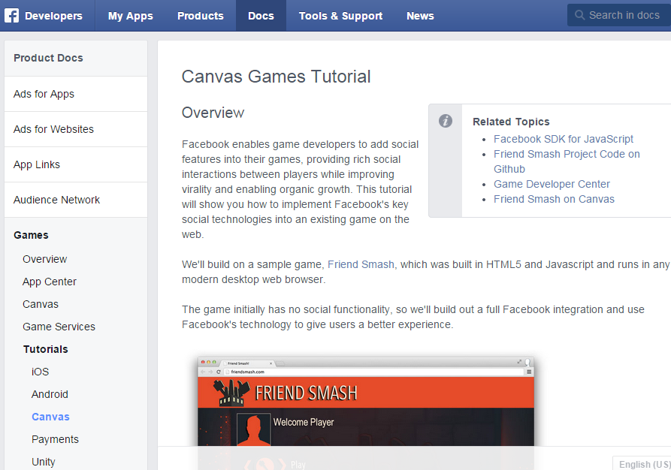Open My Apps menu
The height and width of the screenshot is (470, 671).
pyautogui.click(x=131, y=16)
